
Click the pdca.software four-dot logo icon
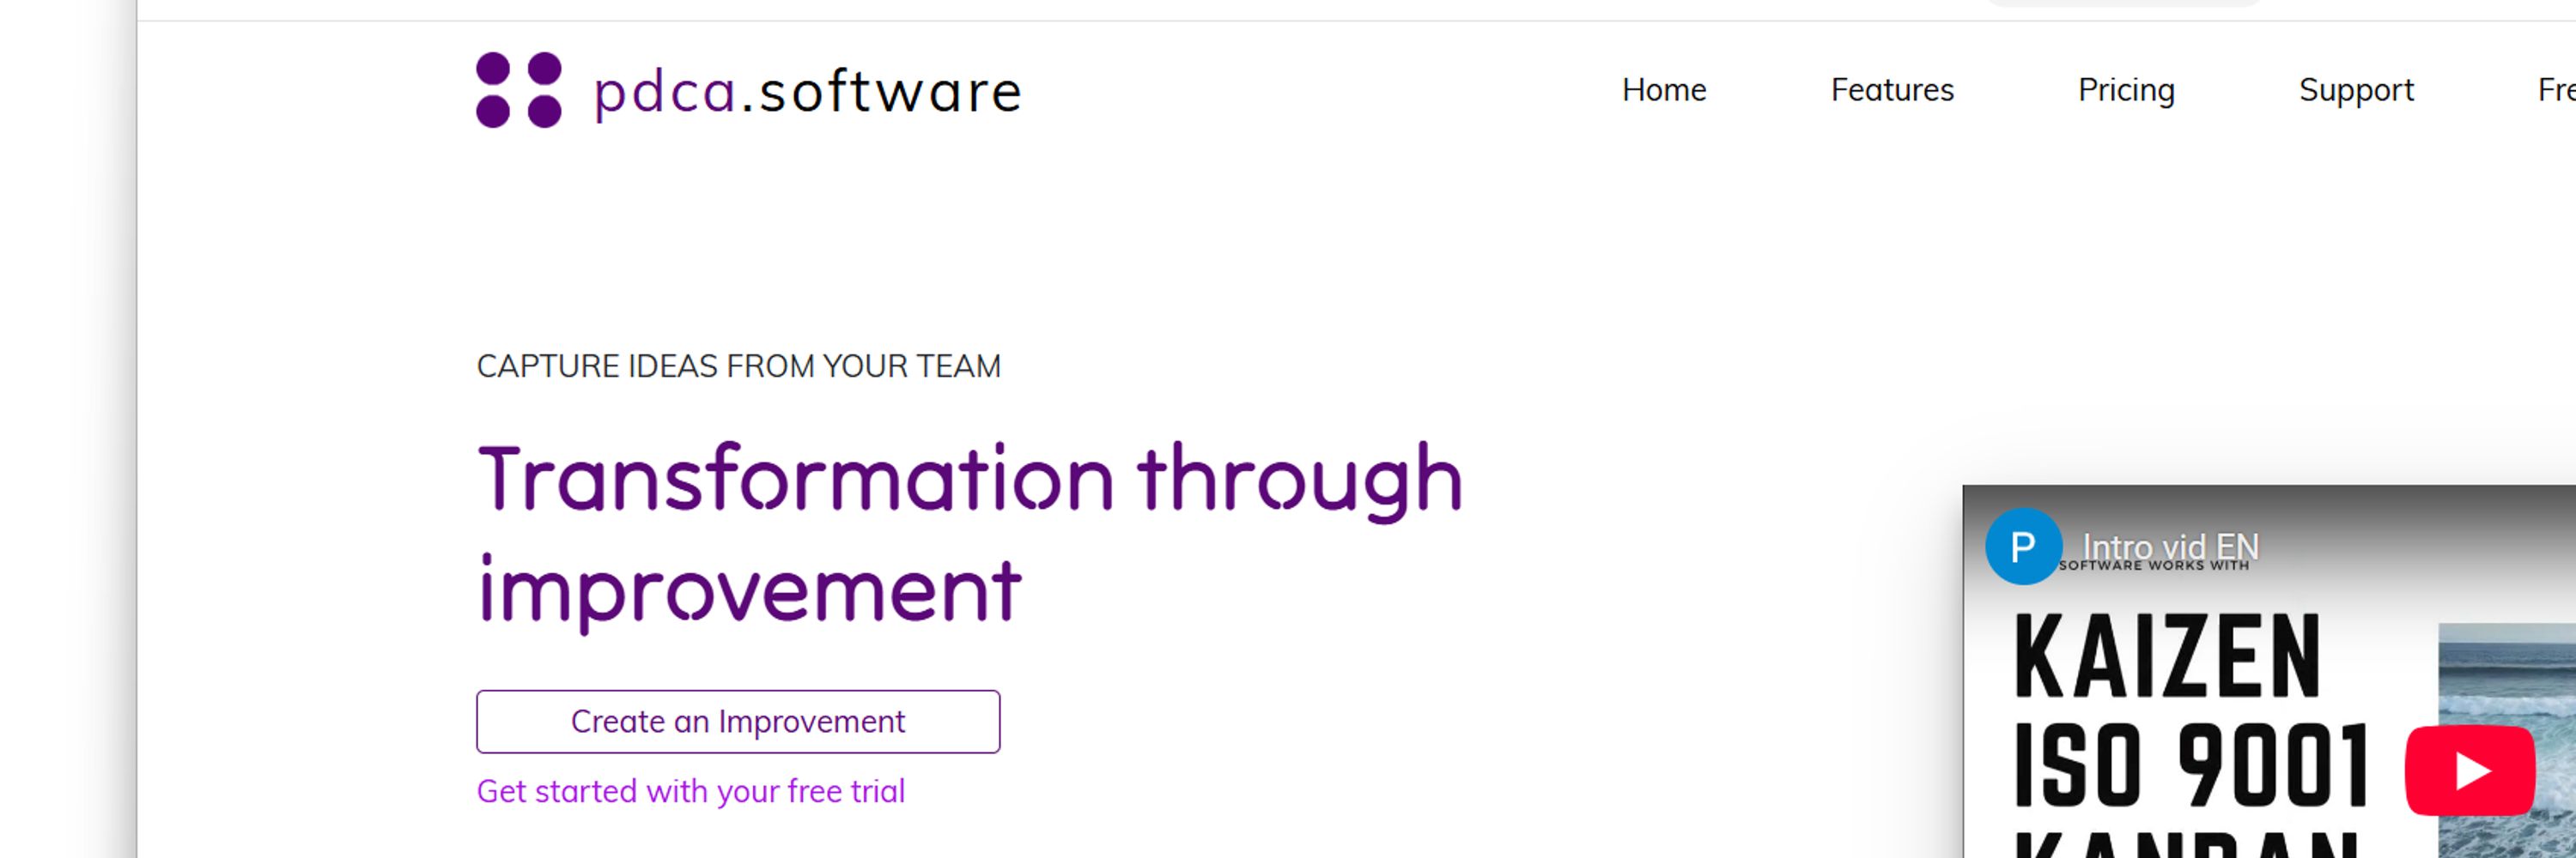518,90
